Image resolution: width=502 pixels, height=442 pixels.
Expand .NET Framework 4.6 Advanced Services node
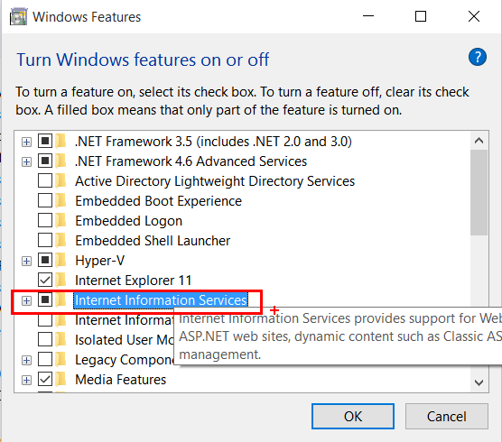tap(26, 161)
